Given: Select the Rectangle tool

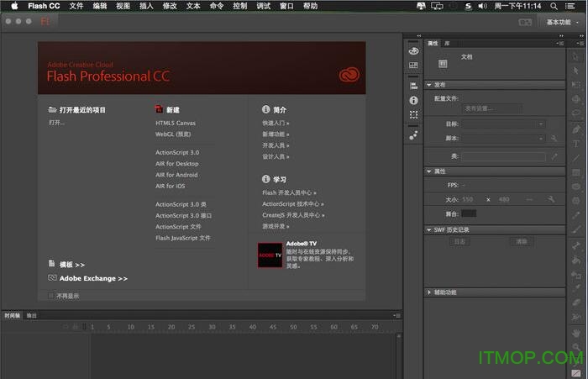Looking at the screenshot, I should click(x=576, y=172).
